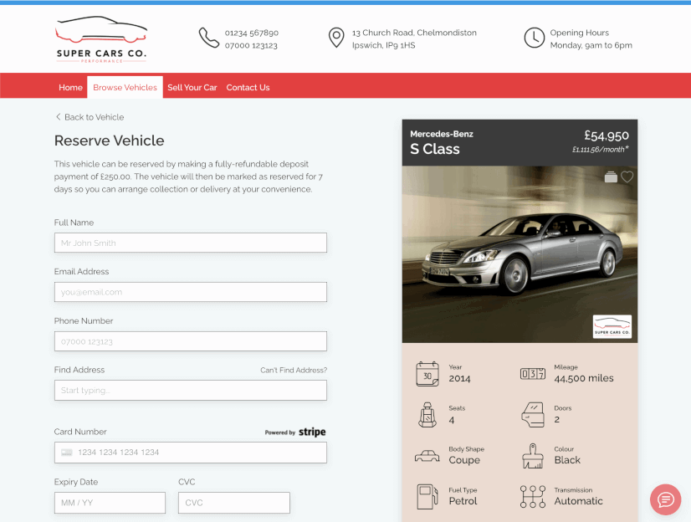Open the Contact Us menu item
The width and height of the screenshot is (691, 522).
(248, 87)
